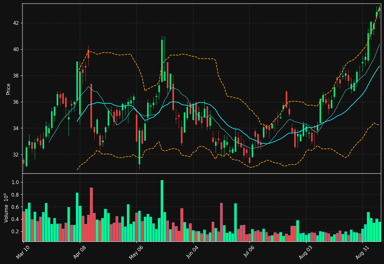Click the price tick label 38

coord(16,76)
